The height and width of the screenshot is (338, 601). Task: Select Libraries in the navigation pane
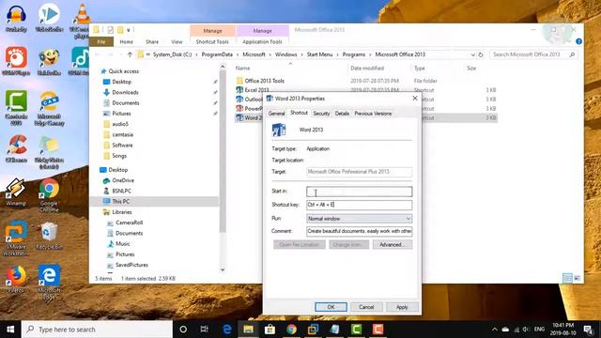(x=121, y=212)
